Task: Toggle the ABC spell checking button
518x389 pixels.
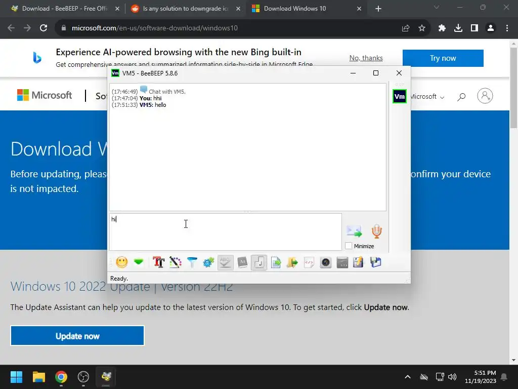Action: click(x=225, y=263)
